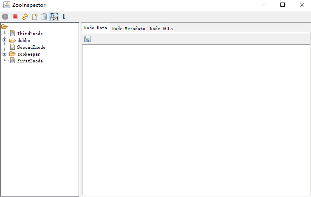Click inside the node data text area
Viewport: 311px width, 197px height.
196,120
